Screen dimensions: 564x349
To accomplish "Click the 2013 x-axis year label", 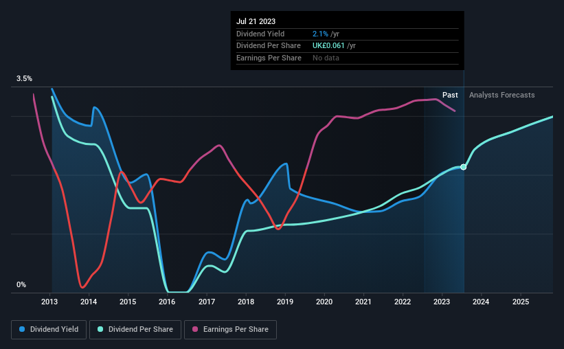I will pyautogui.click(x=49, y=302).
